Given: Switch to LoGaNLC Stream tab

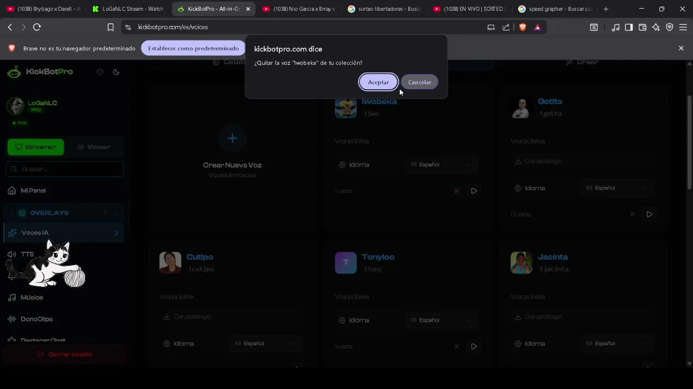Looking at the screenshot, I should pyautogui.click(x=128, y=9).
